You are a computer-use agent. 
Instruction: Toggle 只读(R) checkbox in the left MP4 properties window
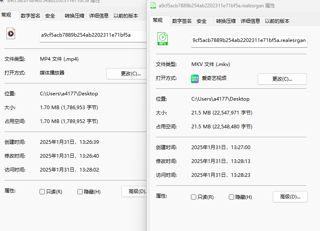pos(42,191)
